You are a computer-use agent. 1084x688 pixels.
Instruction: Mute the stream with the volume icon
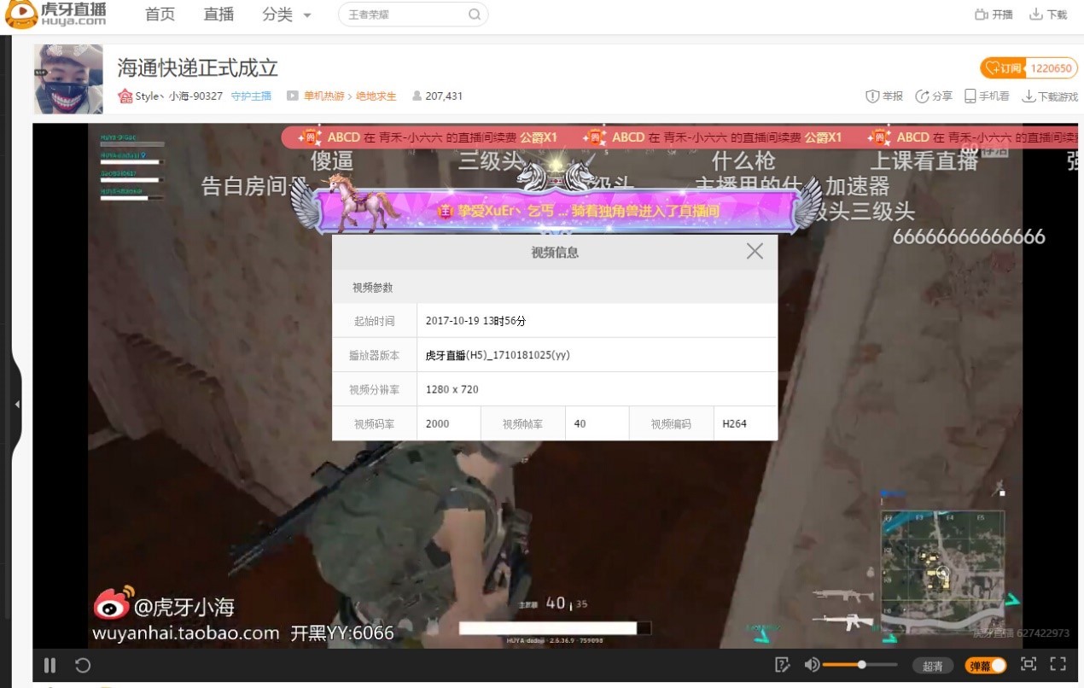[x=811, y=664]
